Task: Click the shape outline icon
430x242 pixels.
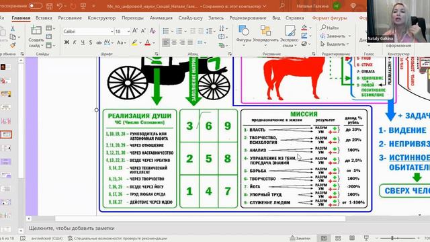Action: [x=304, y=36]
